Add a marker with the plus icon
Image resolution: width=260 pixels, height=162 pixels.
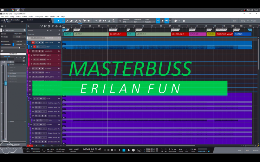click(x=48, y=30)
